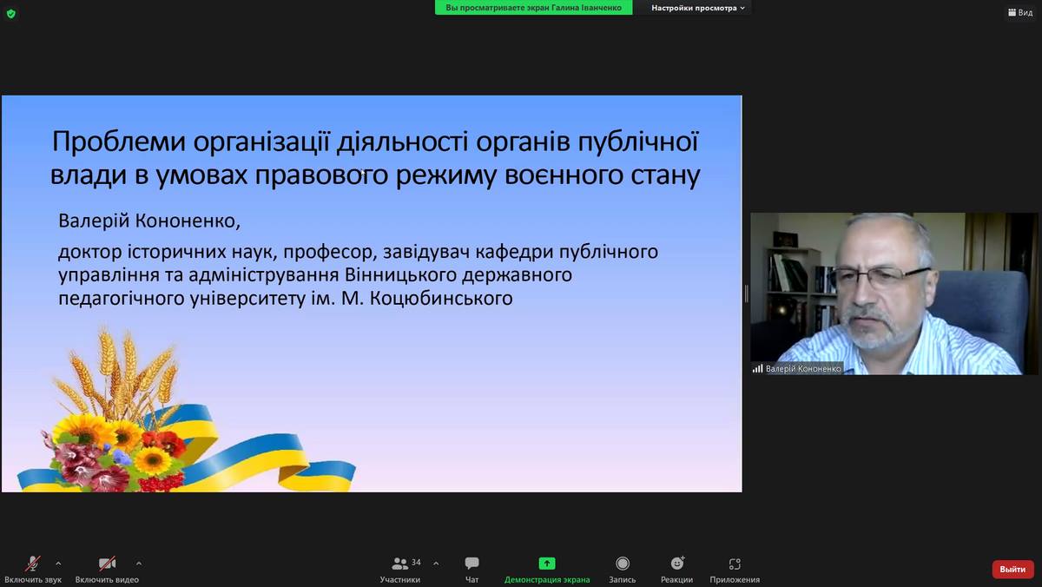1042x587 pixels.
Task: Open the Вид layout menu
Action: [x=1019, y=13]
